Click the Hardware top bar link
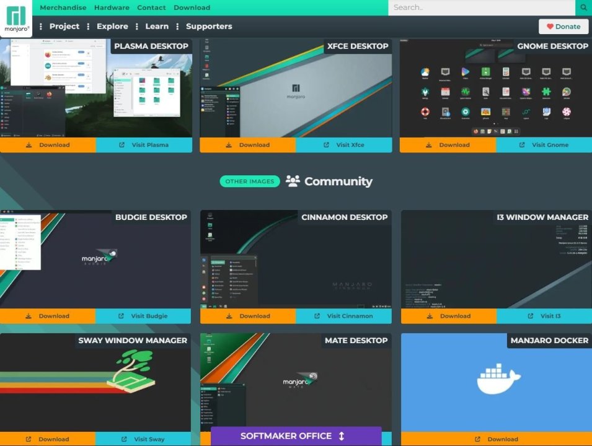 coord(112,7)
